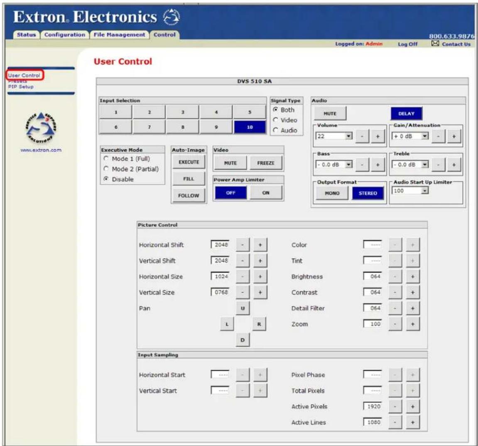Select input 1 button
Image resolution: width=478 pixels, height=446 pixels.
point(116,112)
